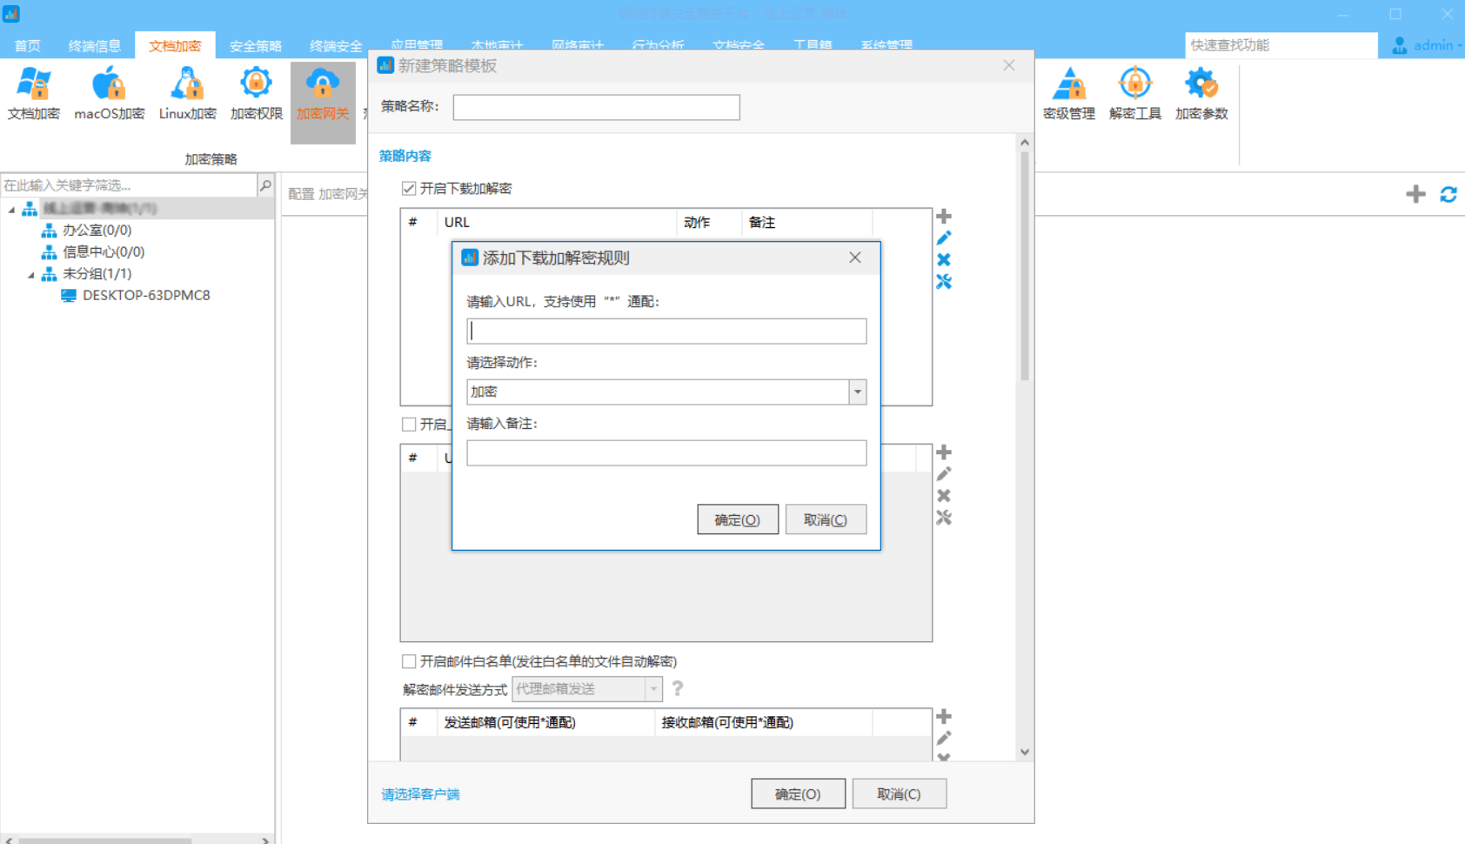Screen dimensions: 1465x844
Task: Click 确定(O) in 新建策略模板 dialog
Action: click(x=798, y=794)
